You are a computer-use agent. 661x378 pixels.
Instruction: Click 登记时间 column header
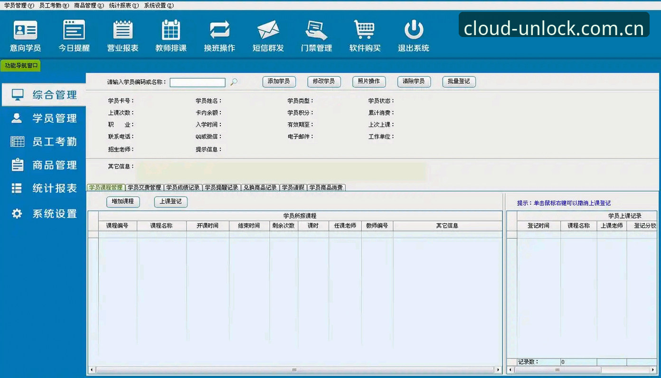coord(538,226)
